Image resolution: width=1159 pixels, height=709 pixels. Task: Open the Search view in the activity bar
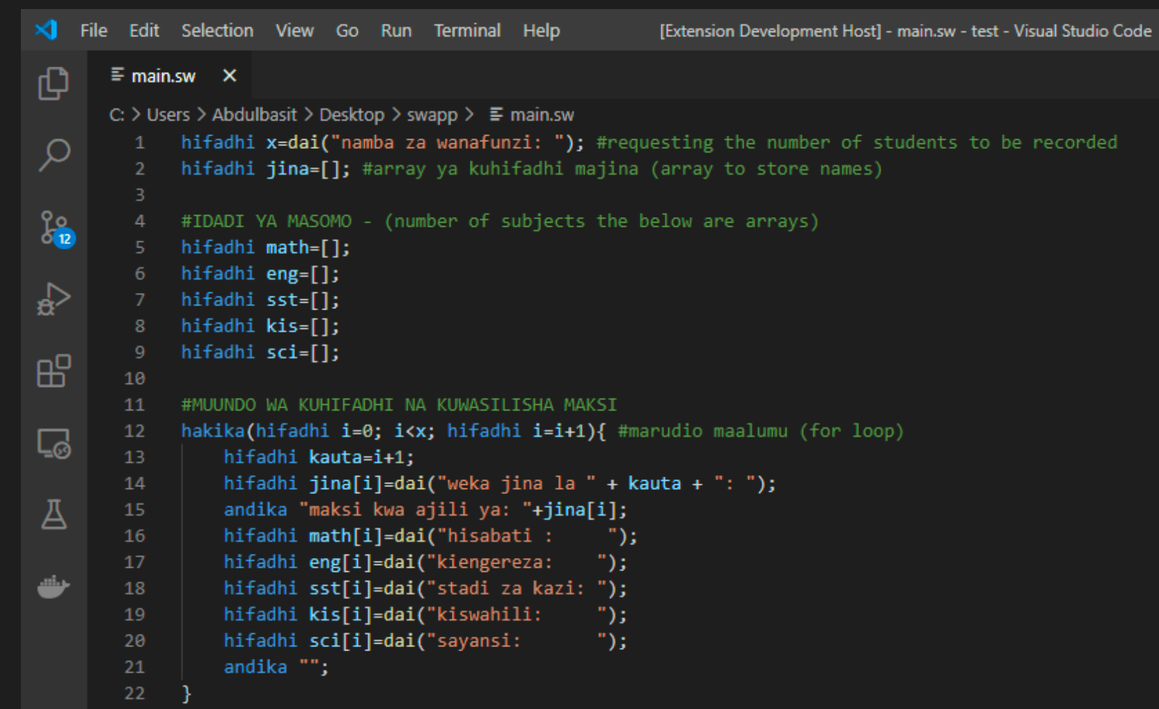coord(54,154)
